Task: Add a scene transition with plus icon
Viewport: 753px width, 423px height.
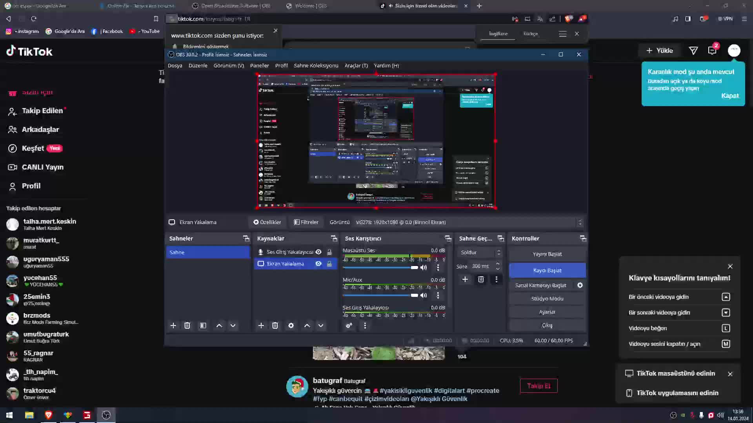Action: pos(465,279)
